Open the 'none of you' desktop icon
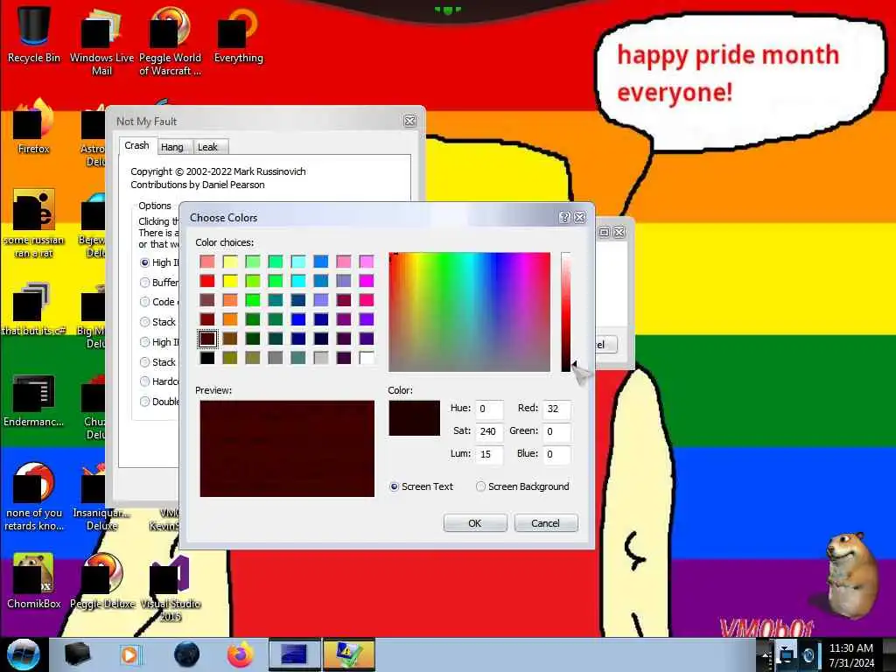Viewport: 896px width, 672px height. 34,497
